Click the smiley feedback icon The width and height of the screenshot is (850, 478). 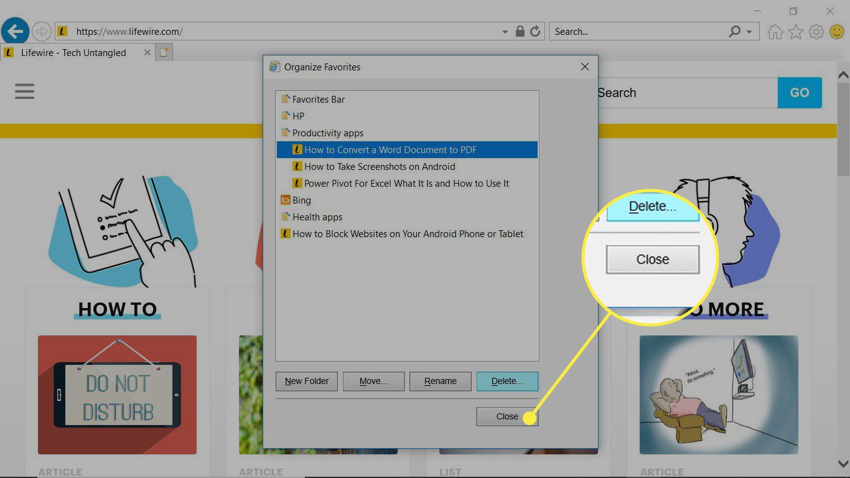838,32
